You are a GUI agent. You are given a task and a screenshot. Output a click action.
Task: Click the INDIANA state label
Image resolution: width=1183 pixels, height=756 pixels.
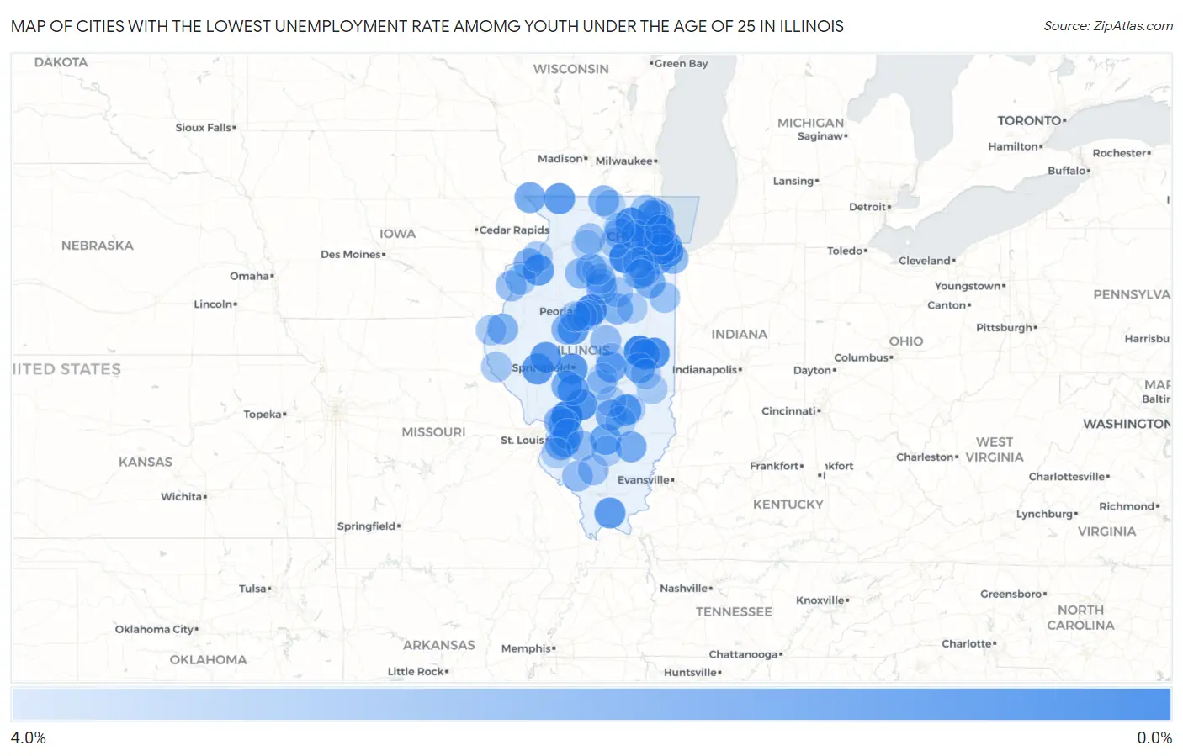click(x=740, y=335)
